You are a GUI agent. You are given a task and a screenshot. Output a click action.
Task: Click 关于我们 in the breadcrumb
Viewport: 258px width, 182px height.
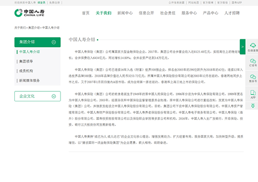coord(20,28)
